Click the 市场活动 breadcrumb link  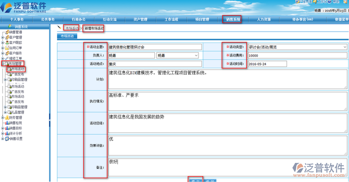click(72, 28)
